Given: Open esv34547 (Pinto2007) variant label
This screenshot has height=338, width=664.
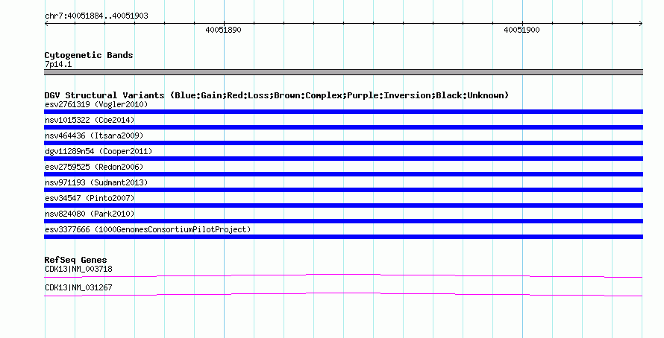Looking at the screenshot, I should point(90,198).
